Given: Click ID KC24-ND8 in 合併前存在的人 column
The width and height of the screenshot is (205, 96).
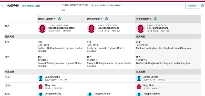Looking at the screenshot, I should coord(116,31).
